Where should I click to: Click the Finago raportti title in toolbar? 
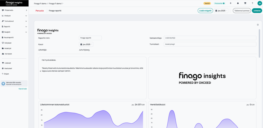pos(55,11)
